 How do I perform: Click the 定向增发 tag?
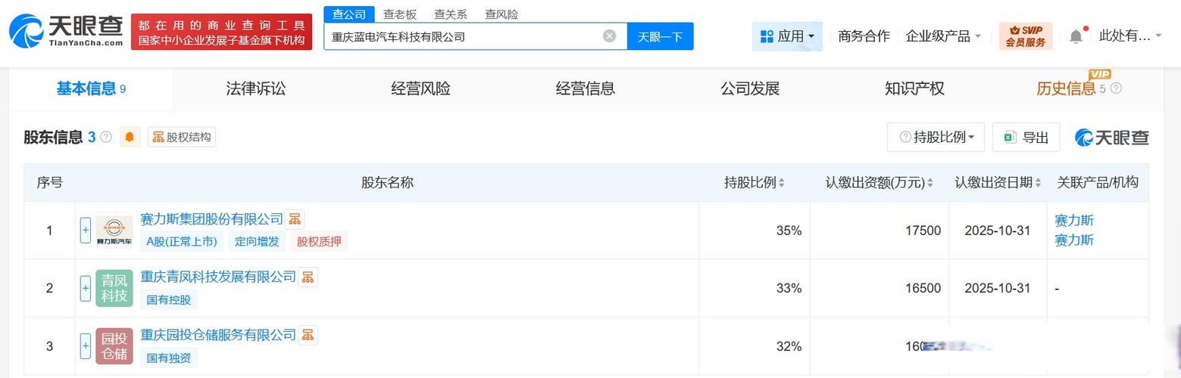click(x=258, y=242)
